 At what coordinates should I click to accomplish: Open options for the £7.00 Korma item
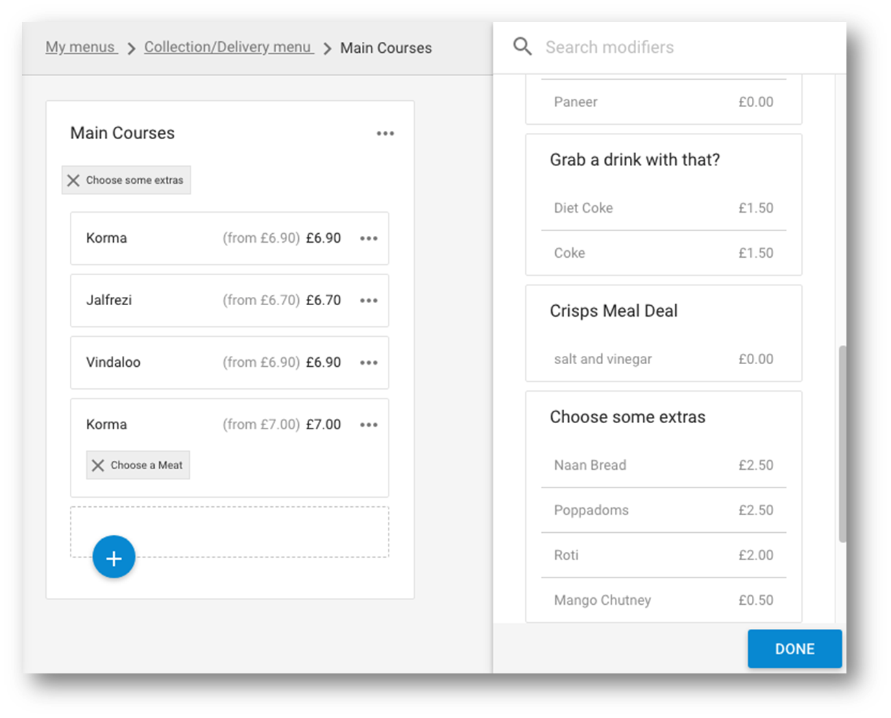tap(369, 424)
